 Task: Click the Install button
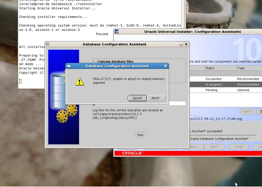click(x=239, y=147)
